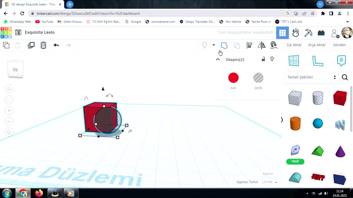Set shapes to Katı red swatch

click(x=233, y=78)
